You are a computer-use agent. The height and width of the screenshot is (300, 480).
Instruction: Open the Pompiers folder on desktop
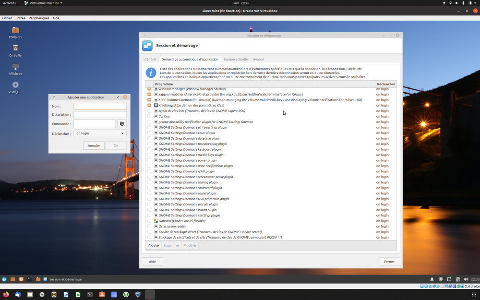click(x=15, y=30)
